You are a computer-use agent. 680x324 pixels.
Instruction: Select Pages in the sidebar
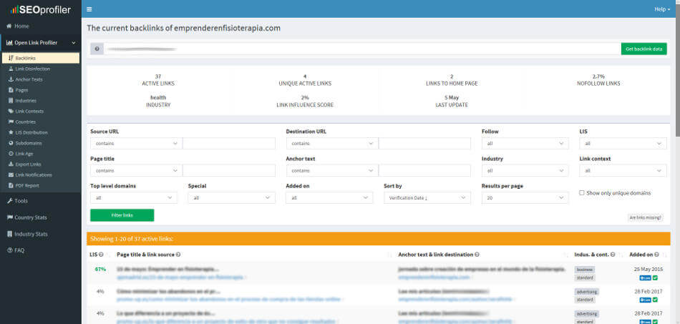[x=18, y=90]
